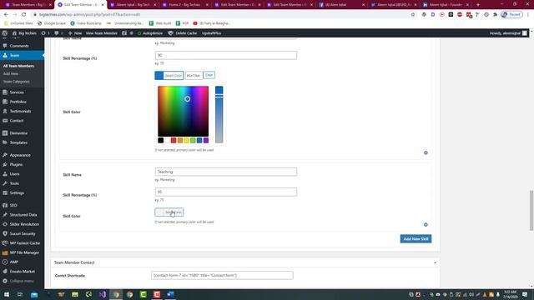Click the round icon beside the Teaching skill
Viewport: 534px width, 300px height.
pyautogui.click(x=426, y=224)
